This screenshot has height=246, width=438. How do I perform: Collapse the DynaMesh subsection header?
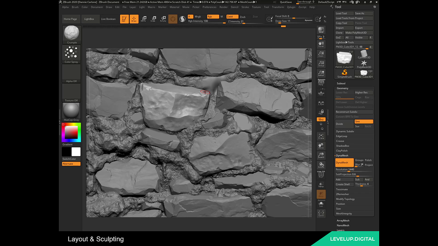(342, 155)
